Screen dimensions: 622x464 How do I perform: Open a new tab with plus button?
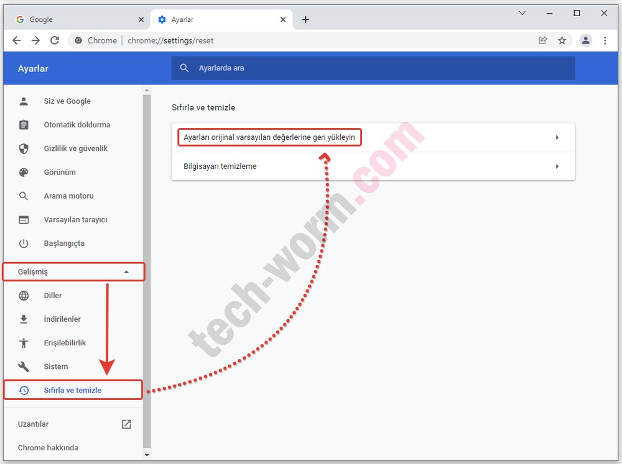(x=305, y=19)
